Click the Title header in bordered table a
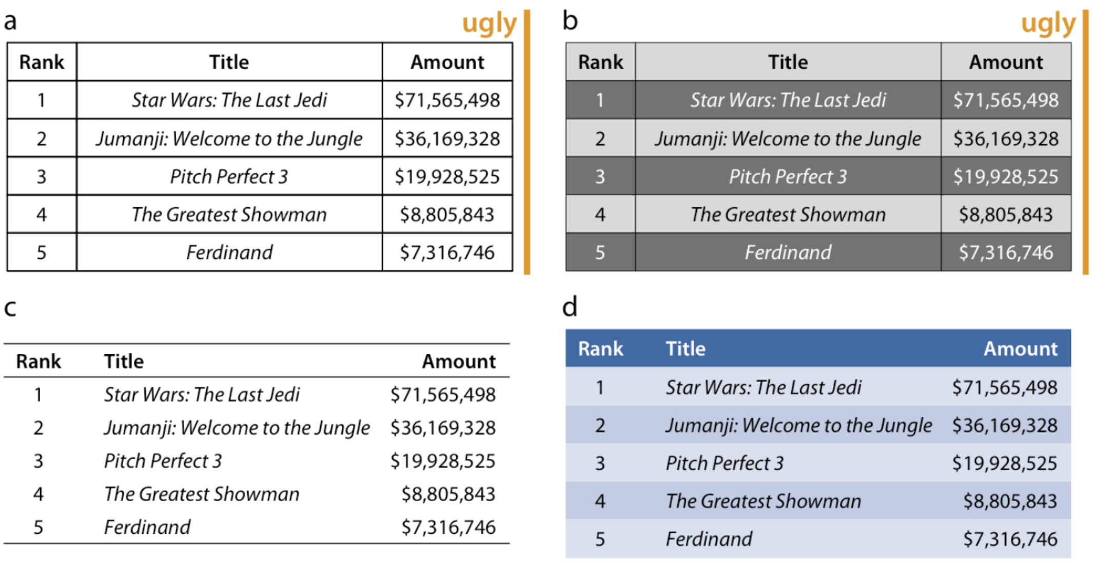This screenshot has width=1094, height=563. coord(229,62)
